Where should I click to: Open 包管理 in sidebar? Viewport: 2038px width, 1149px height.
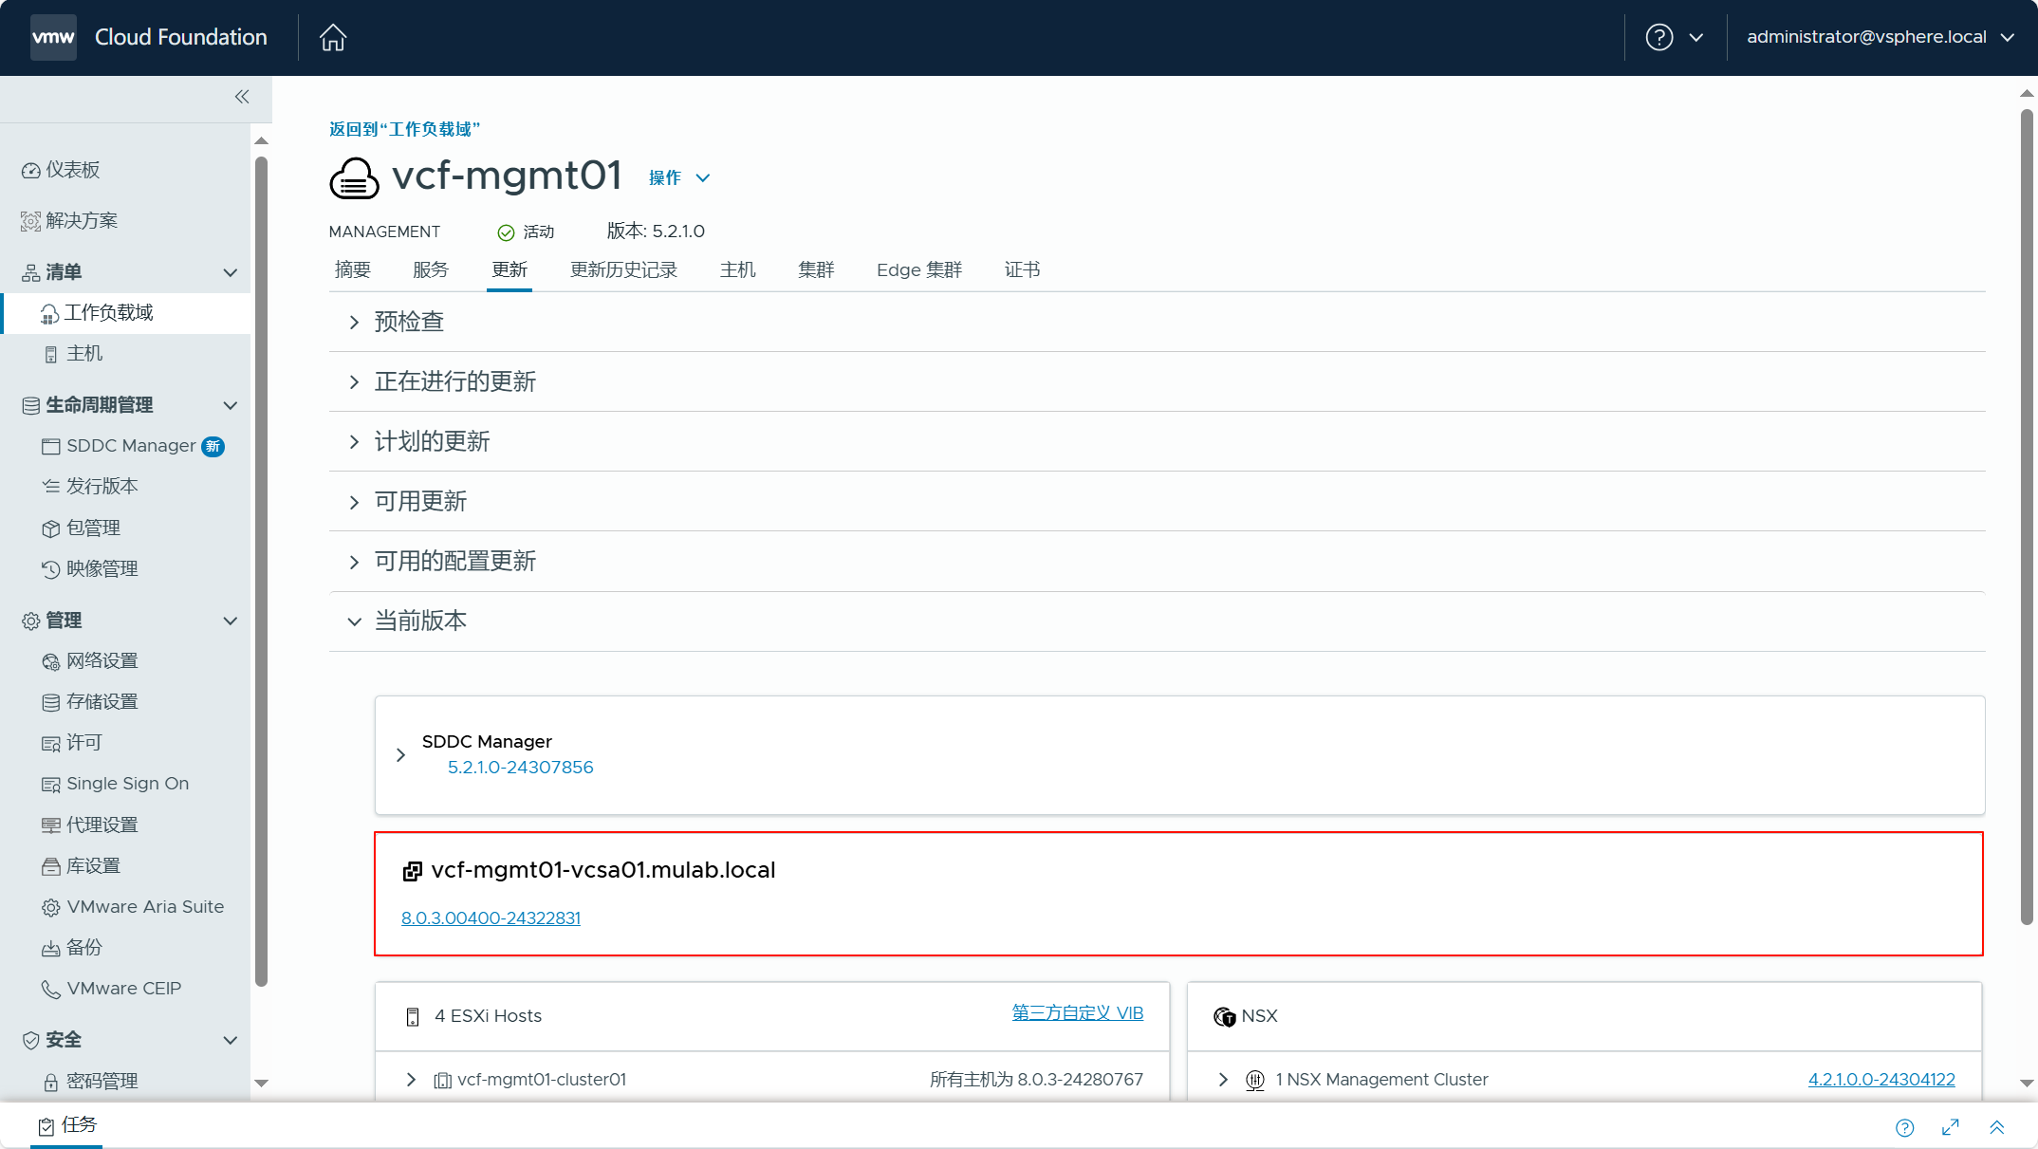point(82,528)
